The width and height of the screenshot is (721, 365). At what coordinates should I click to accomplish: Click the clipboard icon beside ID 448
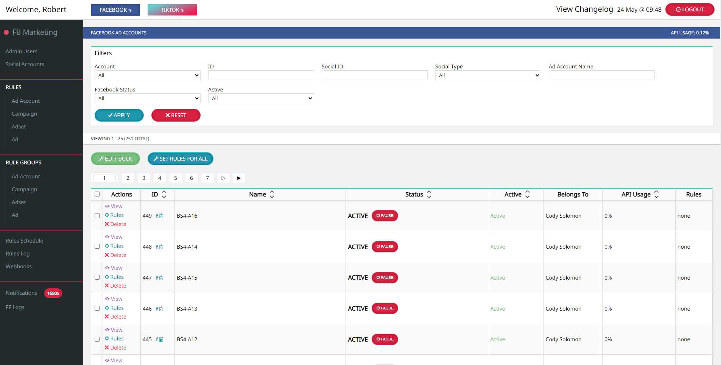(161, 247)
